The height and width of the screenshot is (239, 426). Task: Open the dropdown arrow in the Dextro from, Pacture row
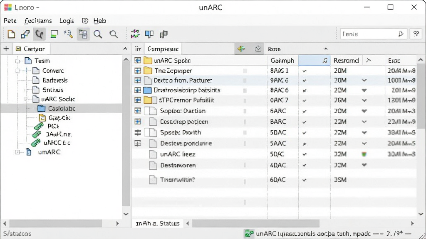pos(364,80)
